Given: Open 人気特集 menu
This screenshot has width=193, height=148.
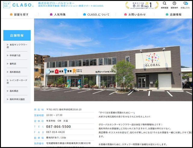Looking at the screenshot, I should coord(58,14).
